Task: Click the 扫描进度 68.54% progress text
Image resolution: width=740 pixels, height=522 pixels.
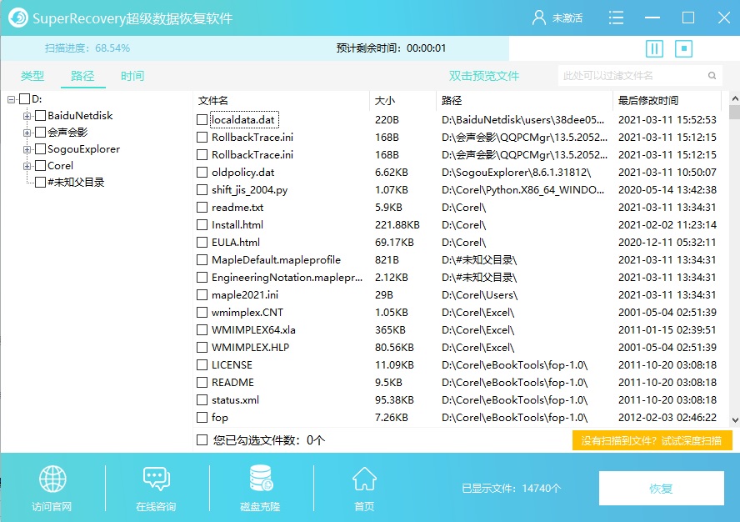Action: 87,48
